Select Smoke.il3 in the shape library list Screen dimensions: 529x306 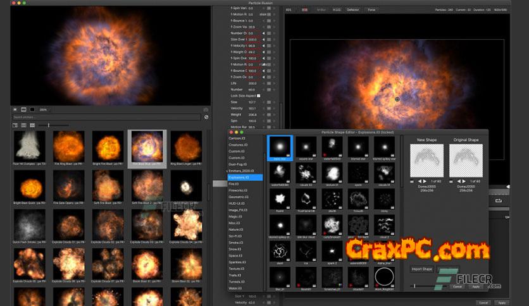[x=236, y=242]
